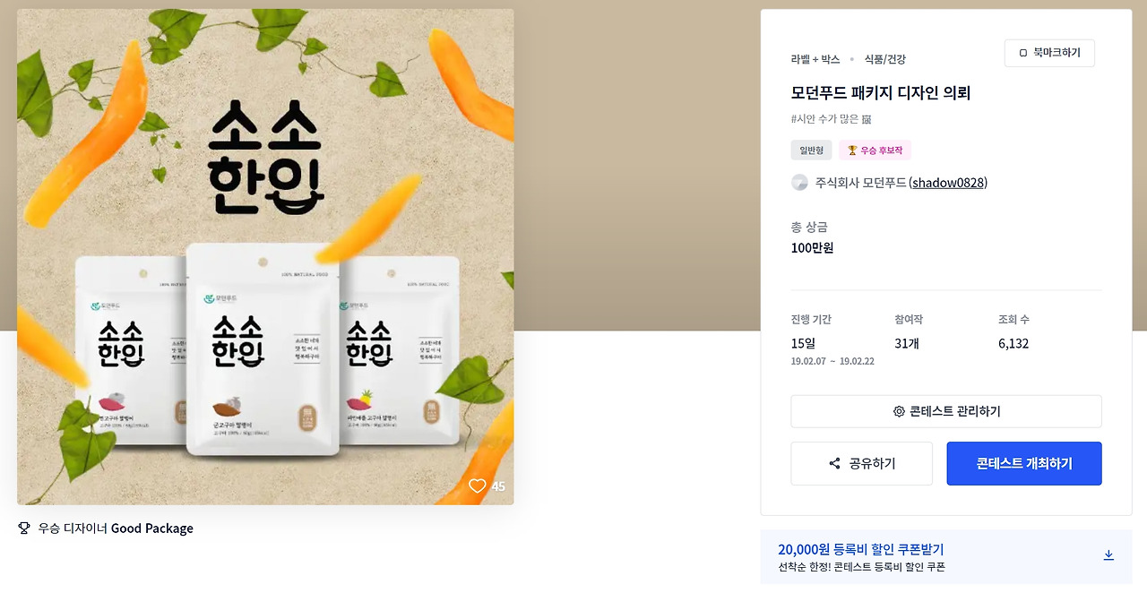Toggle the 북마크하기 bookmark button
Viewport: 1147px width, 593px height.
(1049, 53)
